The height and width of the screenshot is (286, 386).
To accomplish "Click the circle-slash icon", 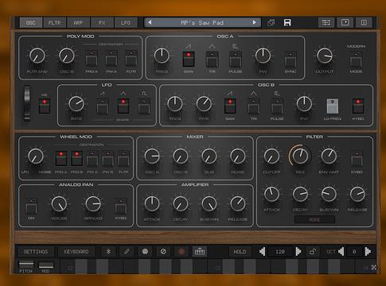I will point(163,252).
